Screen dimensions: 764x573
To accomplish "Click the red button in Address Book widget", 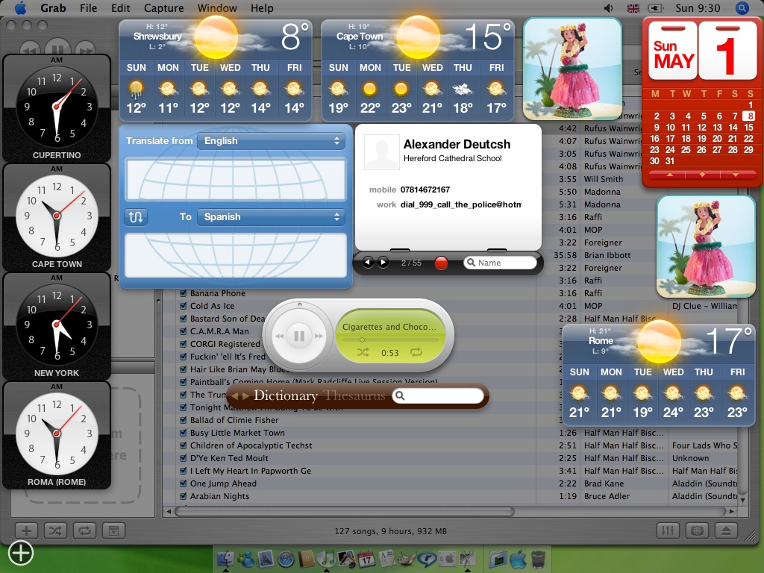I will [441, 263].
